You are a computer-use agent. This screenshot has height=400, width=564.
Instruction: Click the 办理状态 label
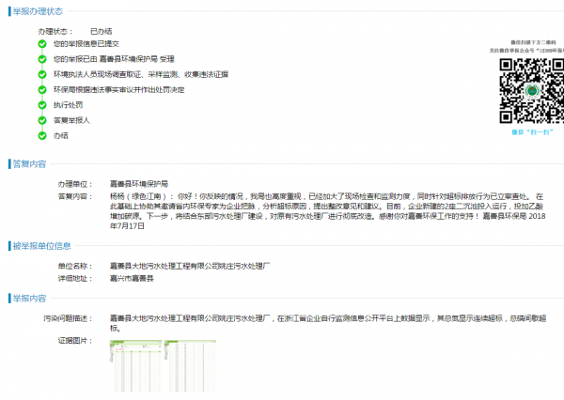pos(55,32)
